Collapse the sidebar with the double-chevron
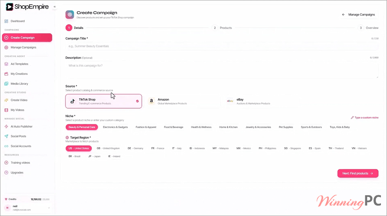387x216 pixels. [x=55, y=6]
